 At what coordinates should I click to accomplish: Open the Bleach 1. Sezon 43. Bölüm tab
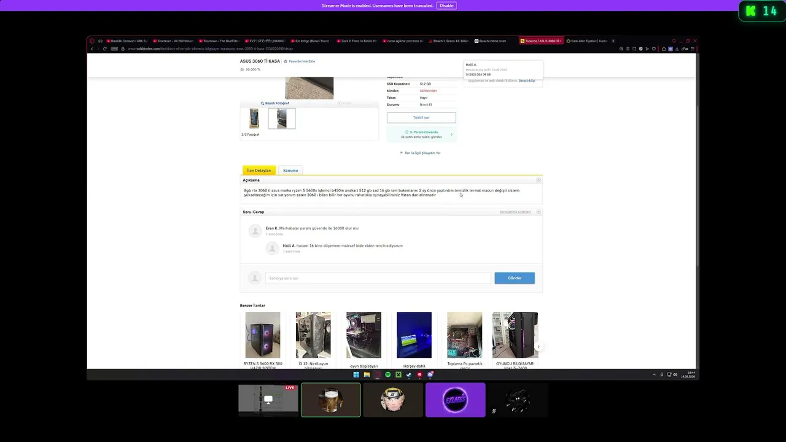coord(449,41)
